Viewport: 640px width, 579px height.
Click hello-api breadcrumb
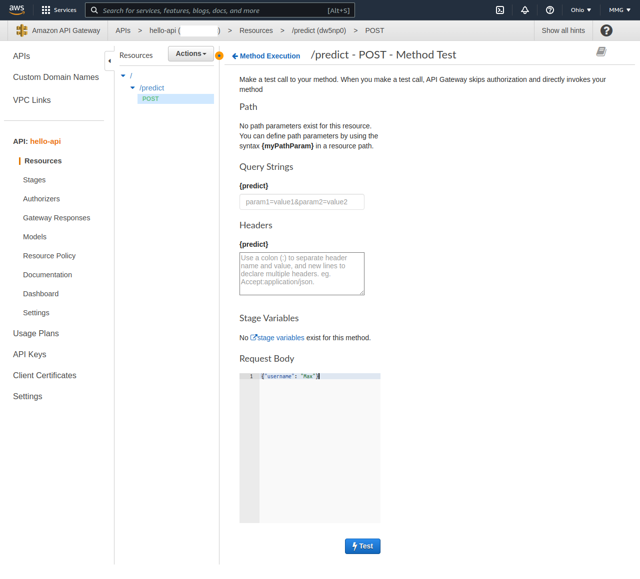(x=184, y=30)
